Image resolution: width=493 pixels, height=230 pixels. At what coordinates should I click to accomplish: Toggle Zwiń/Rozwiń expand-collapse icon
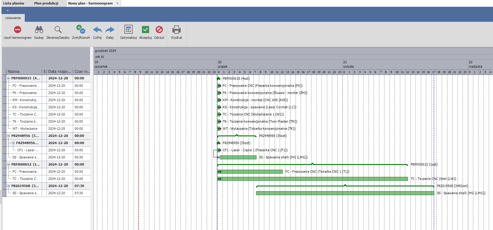(x=81, y=30)
